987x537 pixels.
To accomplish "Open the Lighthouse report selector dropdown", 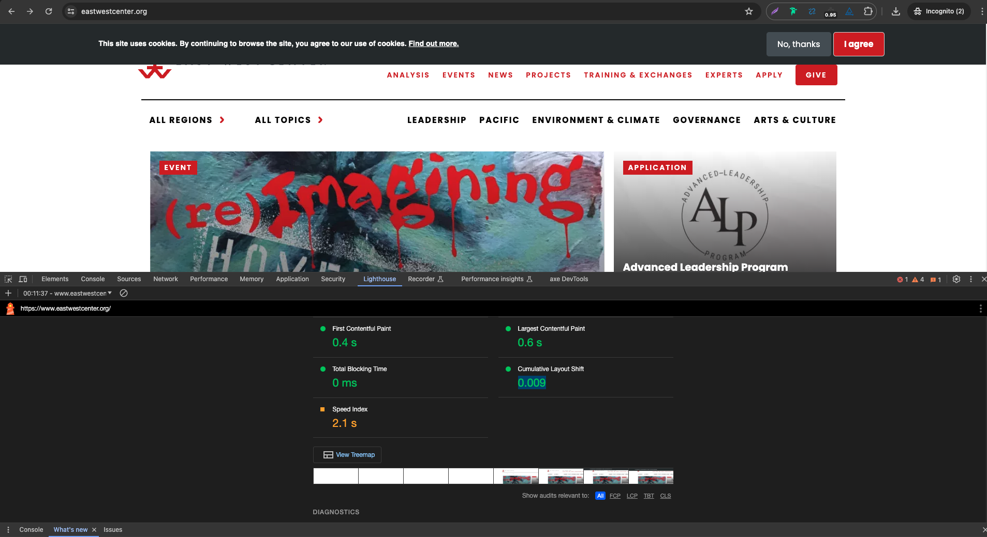I will 67,293.
